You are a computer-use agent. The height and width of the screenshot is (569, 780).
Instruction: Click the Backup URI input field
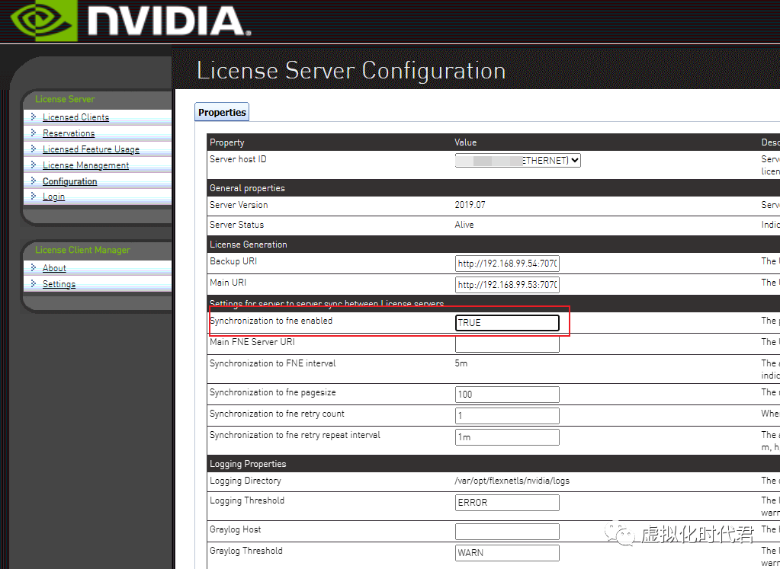coord(507,264)
